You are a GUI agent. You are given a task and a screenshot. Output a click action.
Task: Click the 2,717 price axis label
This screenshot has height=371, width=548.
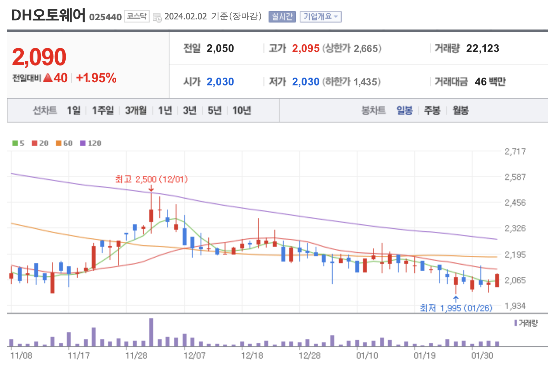coord(515,151)
